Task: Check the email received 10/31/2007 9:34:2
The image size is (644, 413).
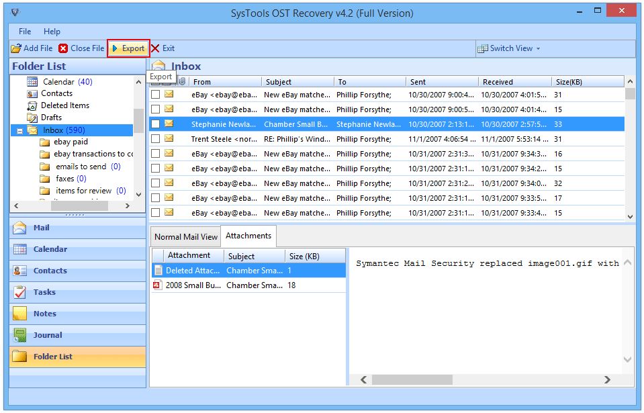Action: 155,169
